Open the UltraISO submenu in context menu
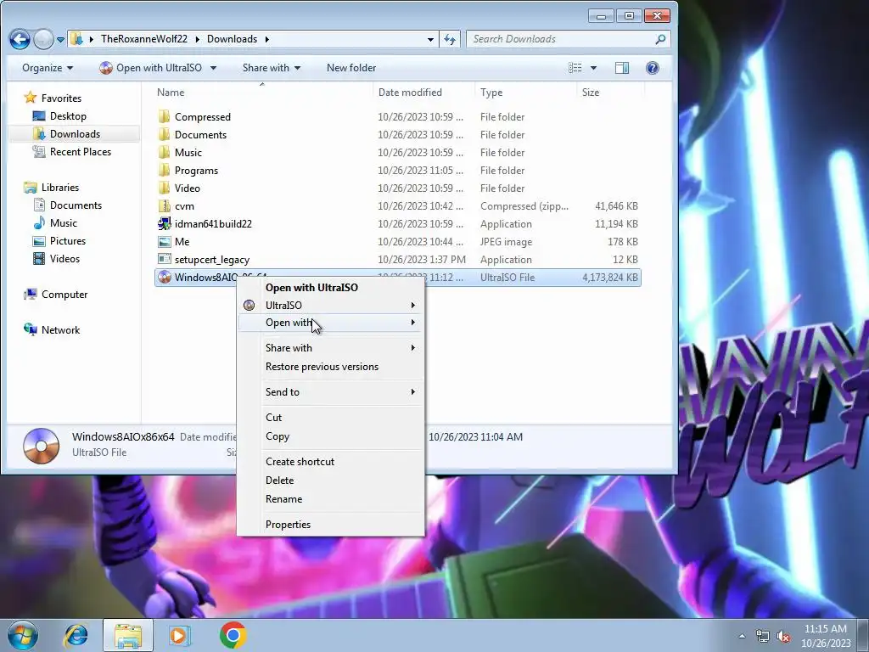Screen dimensions: 869x652 pos(331,305)
